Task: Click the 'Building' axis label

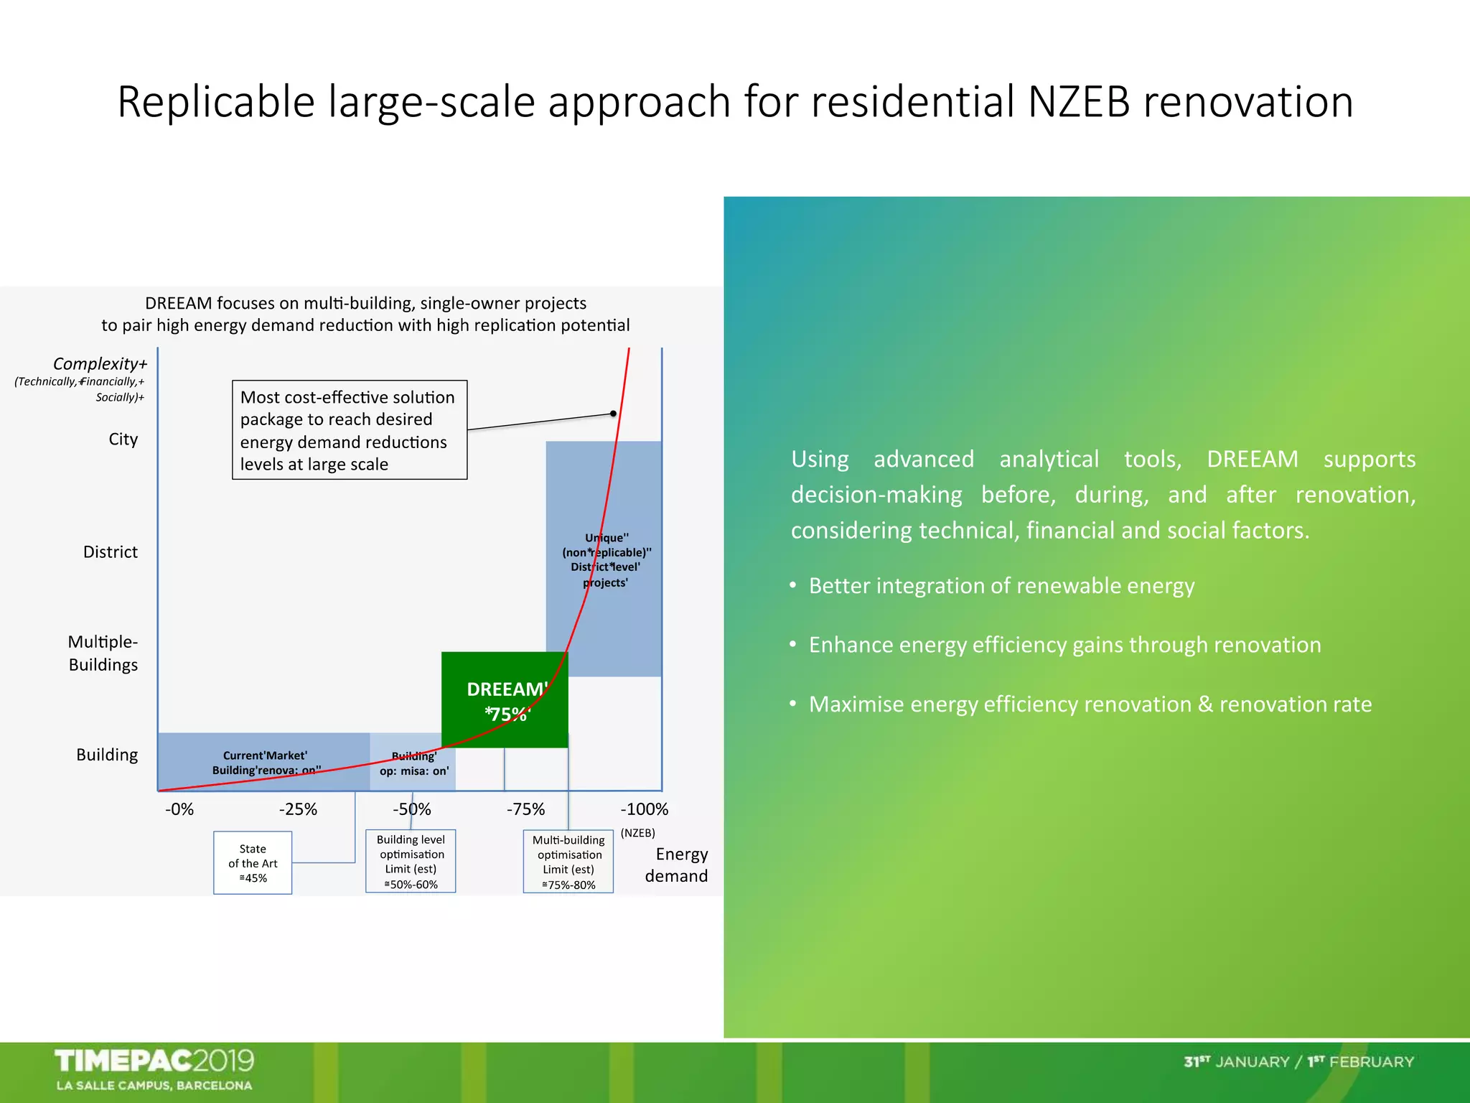Action: (x=107, y=755)
